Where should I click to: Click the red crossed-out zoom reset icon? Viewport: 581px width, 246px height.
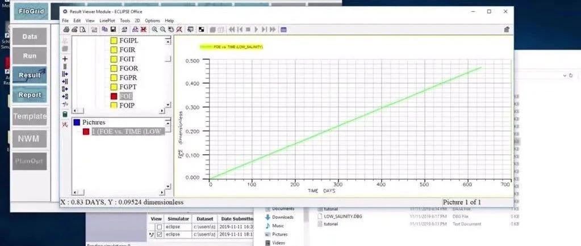(179, 29)
